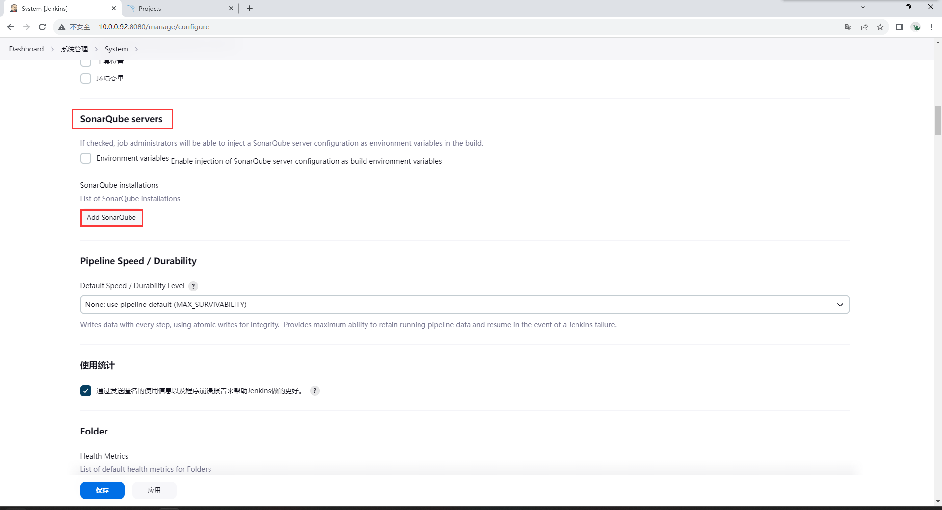Toggle the 工具位置 checkbox
The height and width of the screenshot is (510, 942).
coord(86,62)
